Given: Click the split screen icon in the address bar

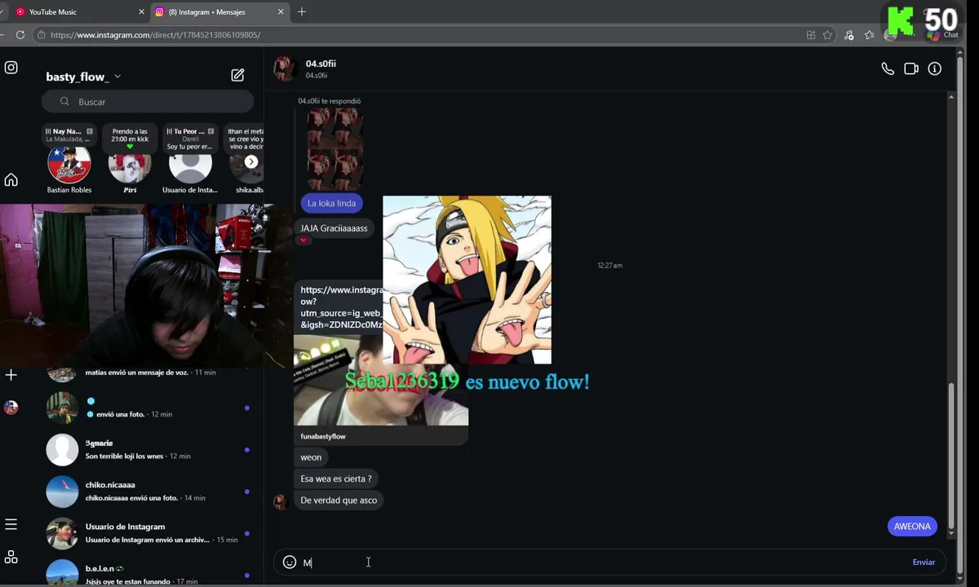Looking at the screenshot, I should point(811,35).
